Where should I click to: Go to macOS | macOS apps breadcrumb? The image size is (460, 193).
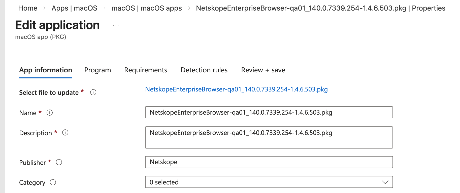[147, 8]
